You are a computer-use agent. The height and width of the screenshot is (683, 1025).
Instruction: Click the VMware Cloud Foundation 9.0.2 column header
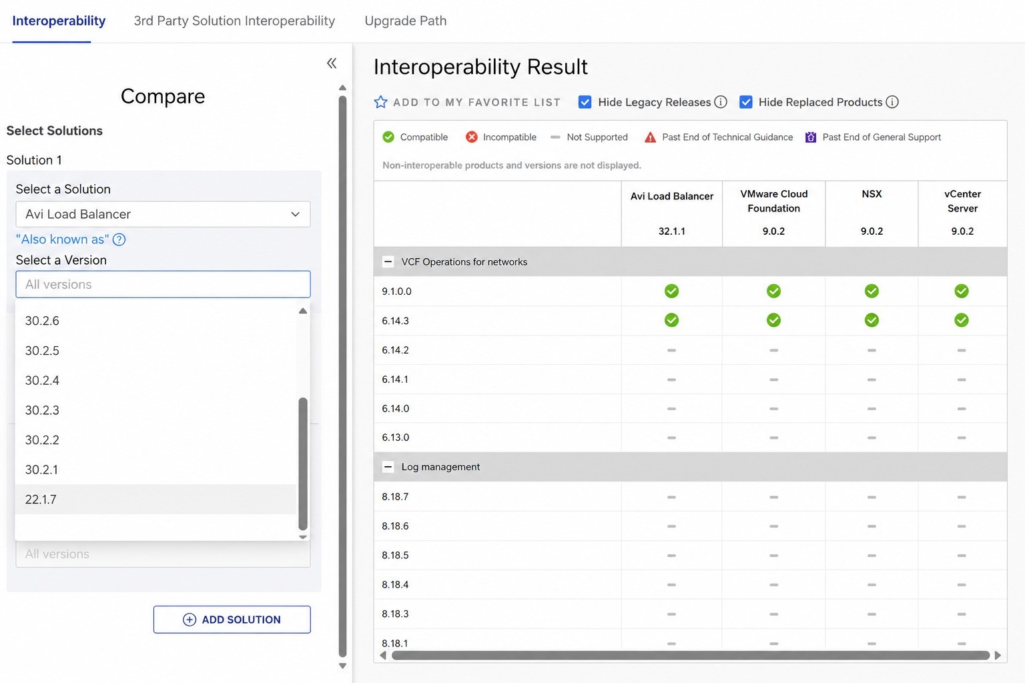click(x=773, y=213)
